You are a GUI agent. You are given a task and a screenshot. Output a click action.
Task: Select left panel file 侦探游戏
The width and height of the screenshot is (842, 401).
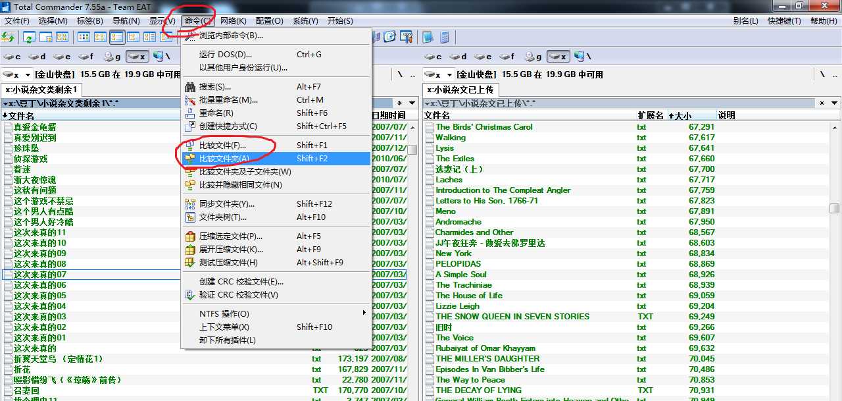(x=31, y=159)
